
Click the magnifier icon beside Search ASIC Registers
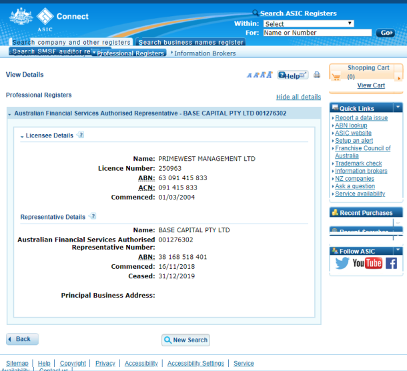(x=256, y=13)
